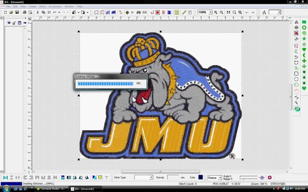The width and height of the screenshot is (308, 192).
Task: Toggle the yellow grid display icon
Action: [x=177, y=12]
